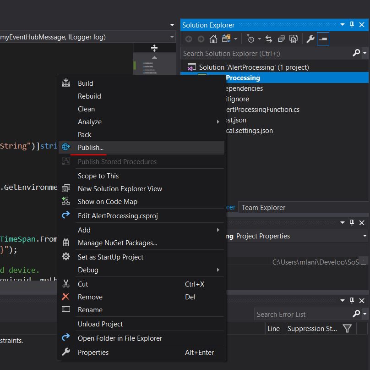The height and width of the screenshot is (370, 370).
Task: Click the Switch Views folder icon
Action: click(x=226, y=39)
